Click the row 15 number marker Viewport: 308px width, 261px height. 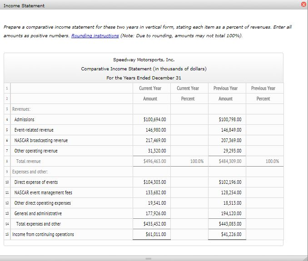7,234
